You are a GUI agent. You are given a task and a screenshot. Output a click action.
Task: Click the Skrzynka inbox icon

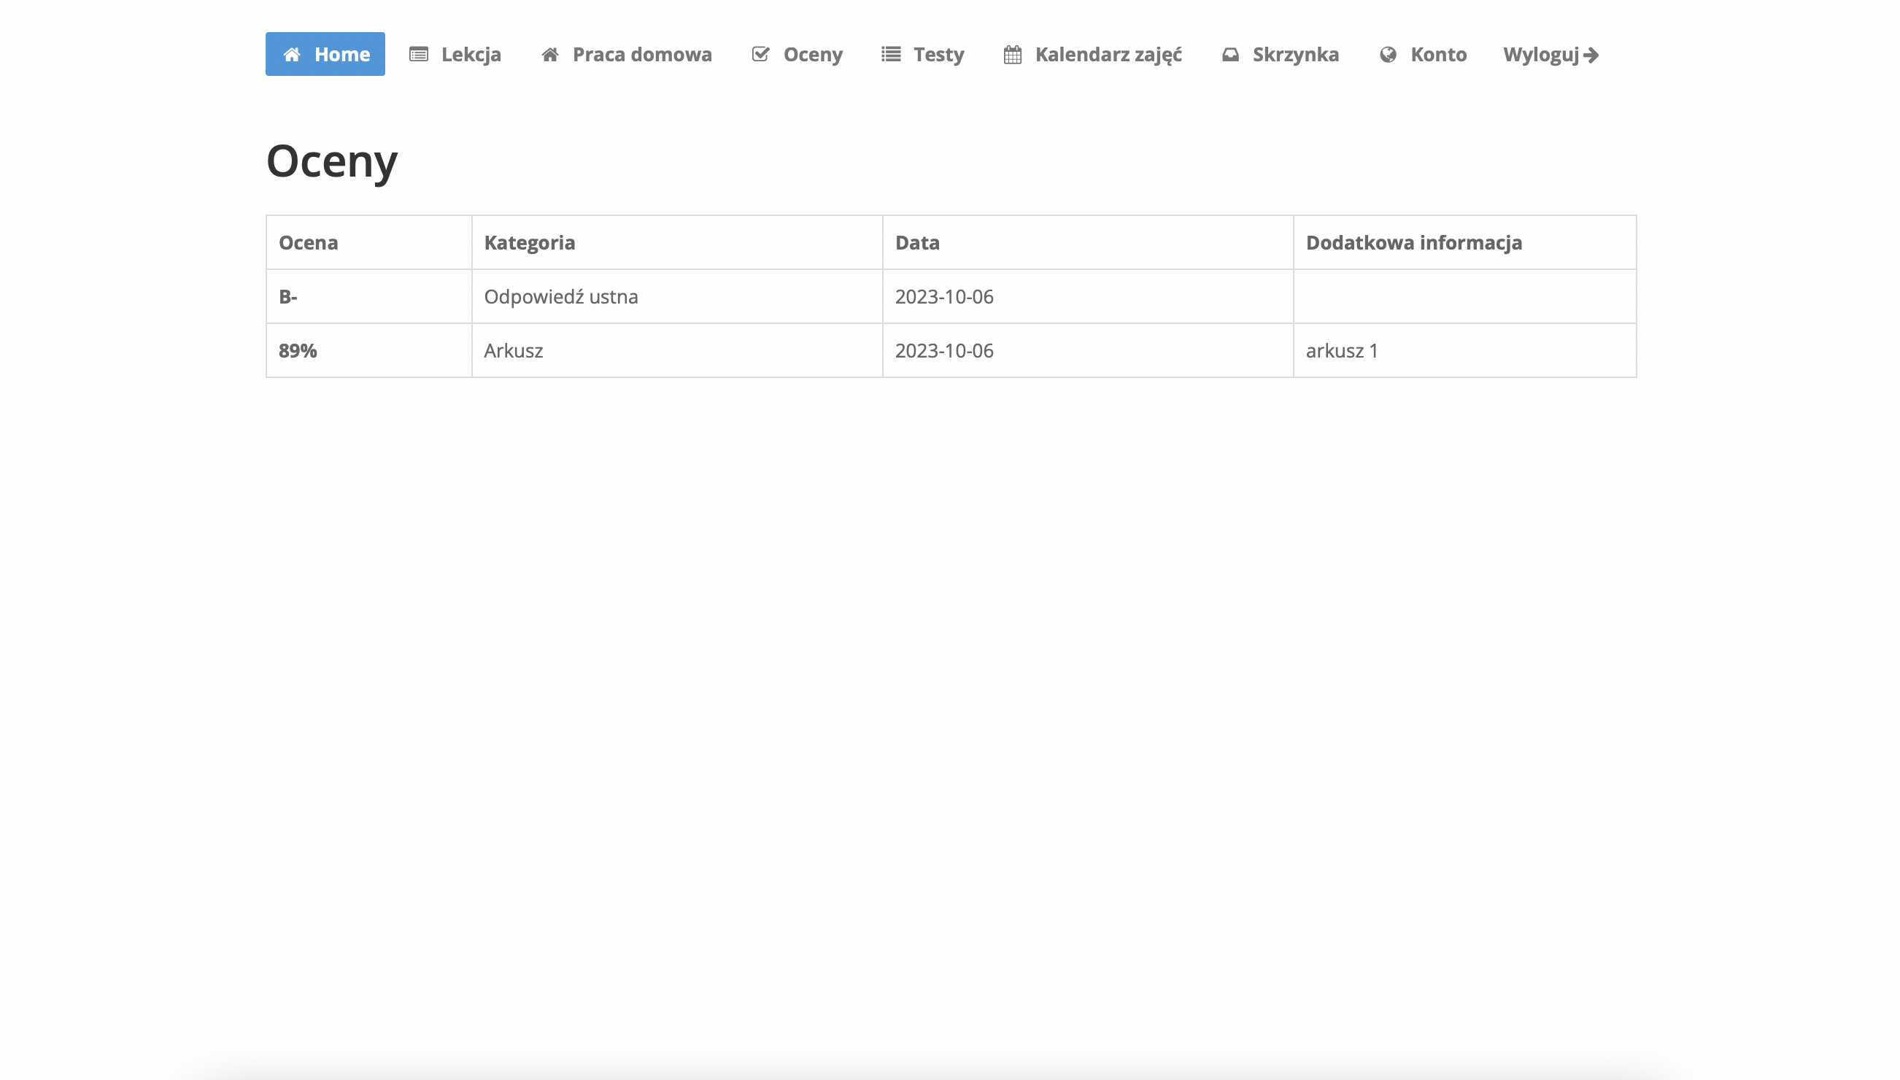(x=1230, y=54)
